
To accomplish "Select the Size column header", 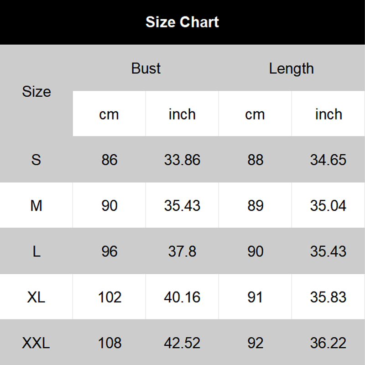I will [x=36, y=91].
